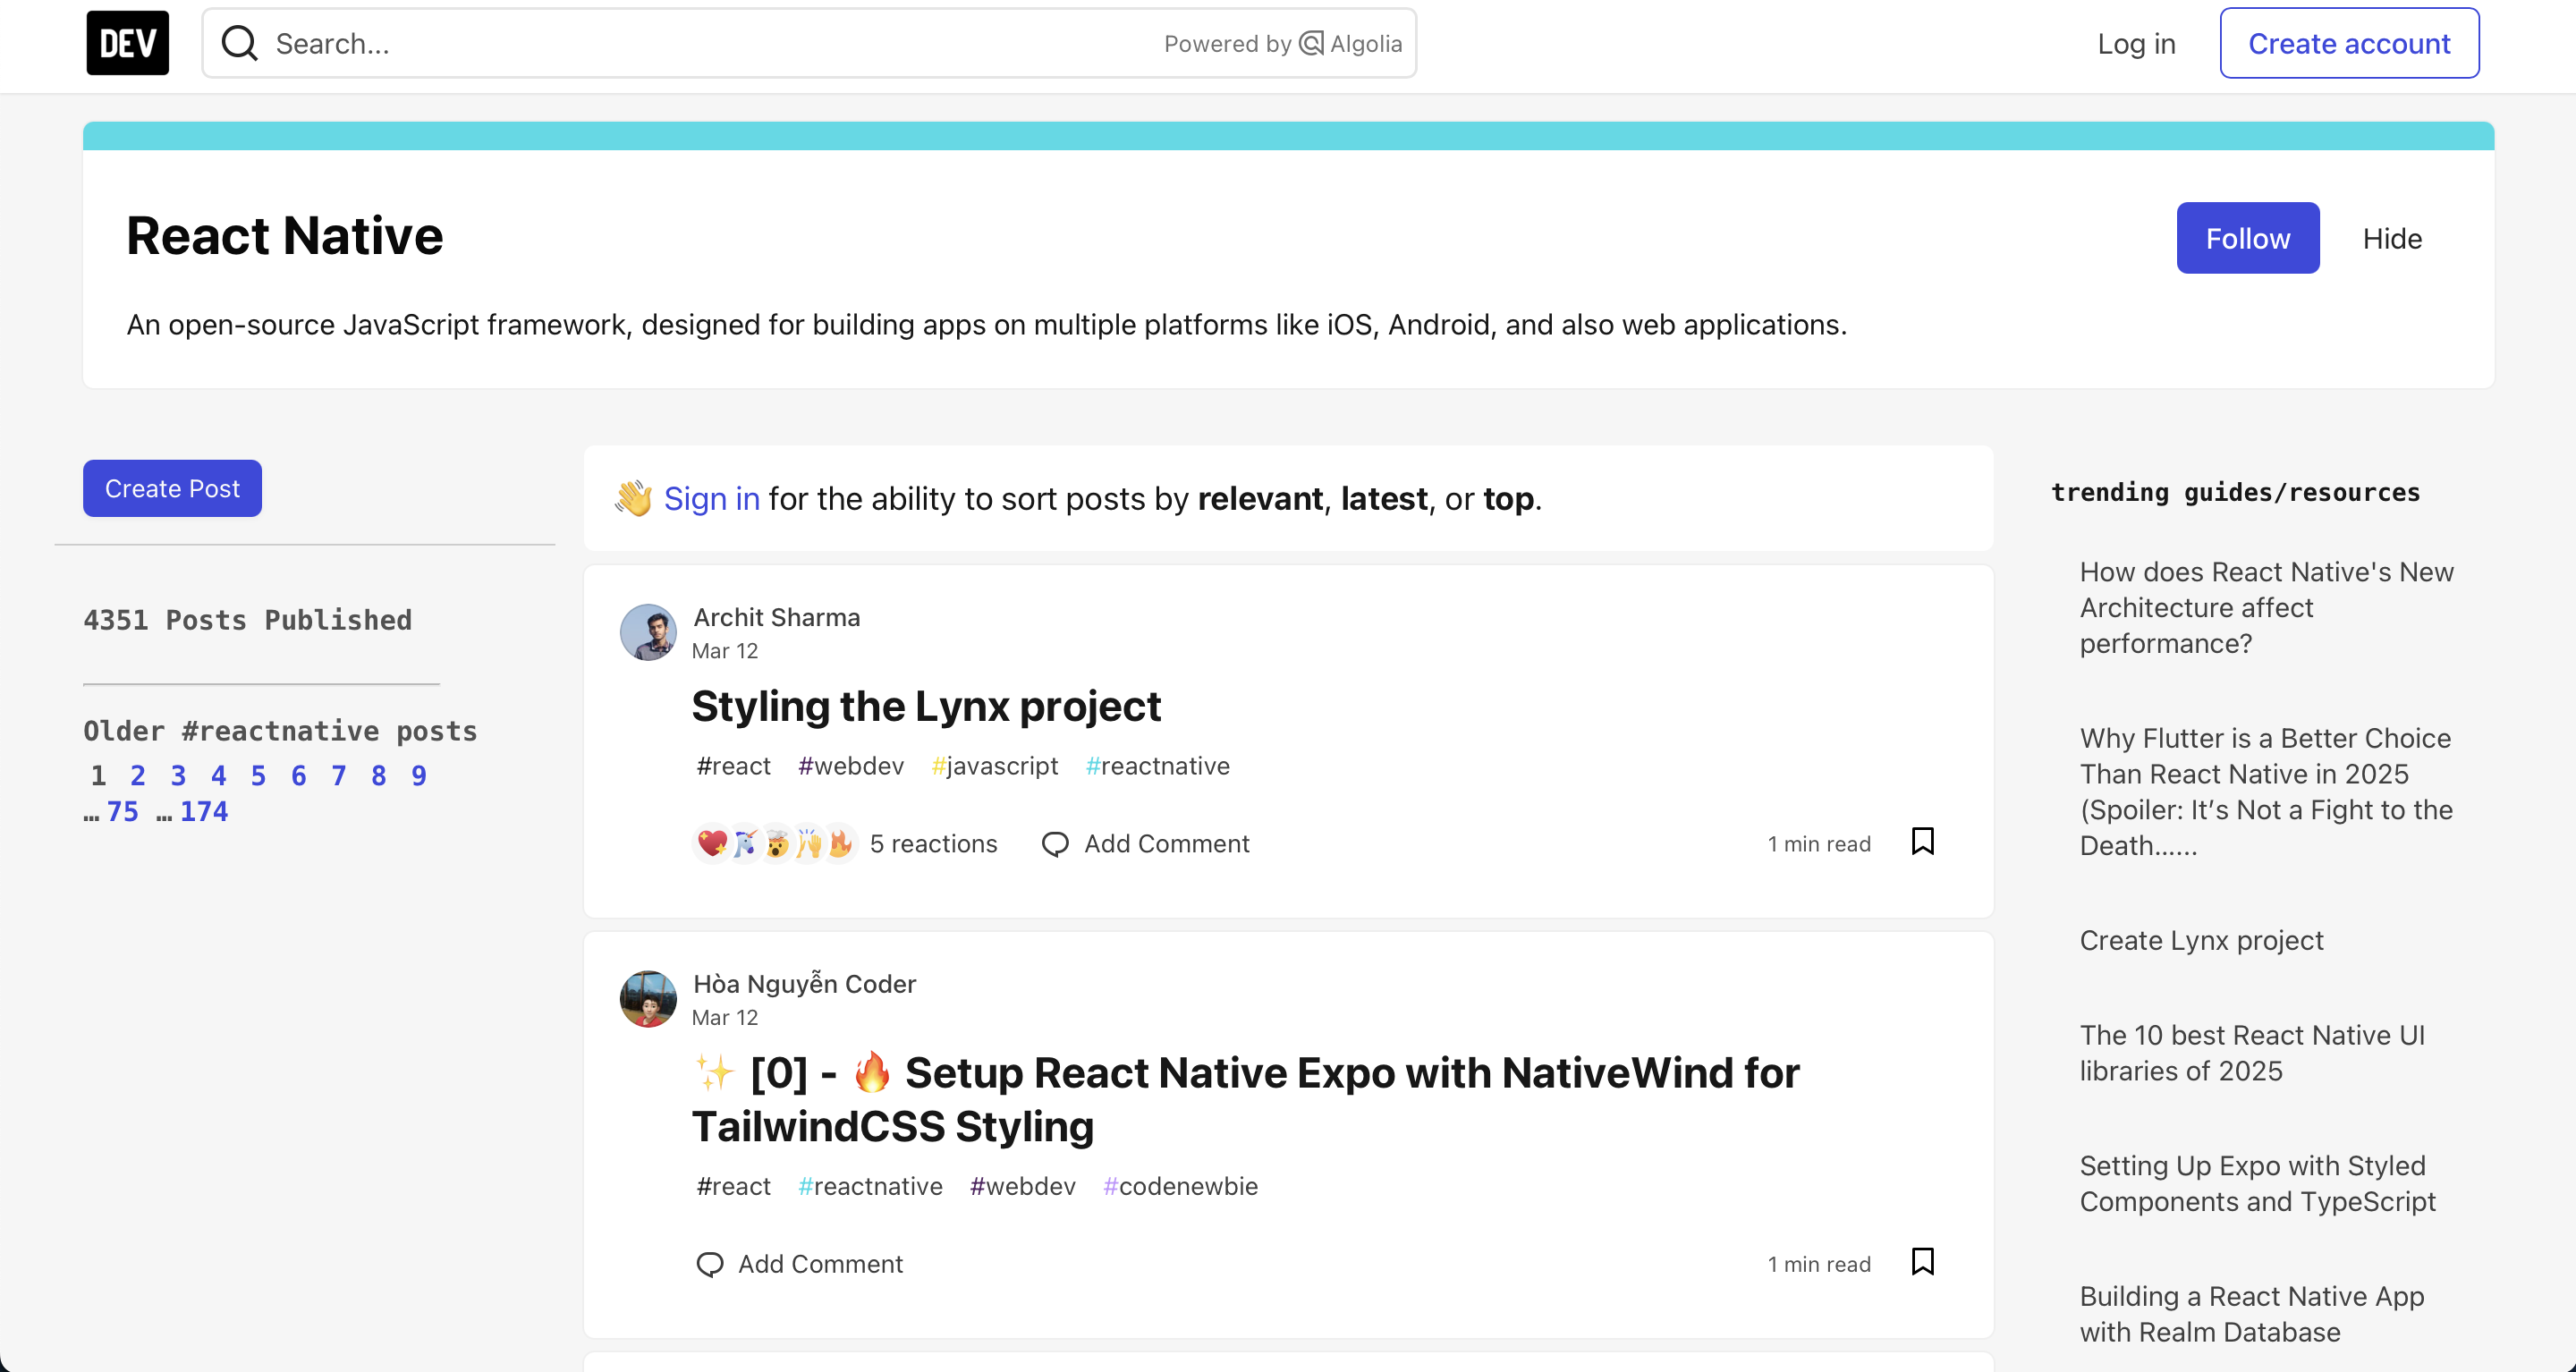Click the Log in link
2576x1372 pixels.
(2136, 44)
